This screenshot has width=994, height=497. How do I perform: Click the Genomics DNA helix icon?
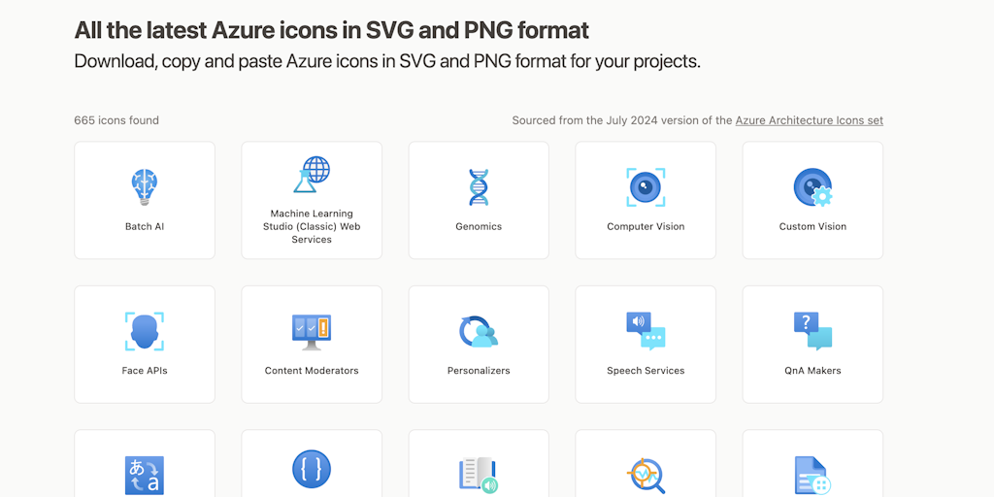[x=479, y=187]
